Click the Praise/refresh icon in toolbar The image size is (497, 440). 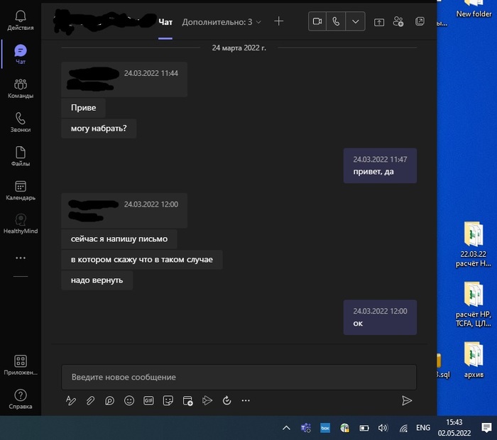[226, 401]
